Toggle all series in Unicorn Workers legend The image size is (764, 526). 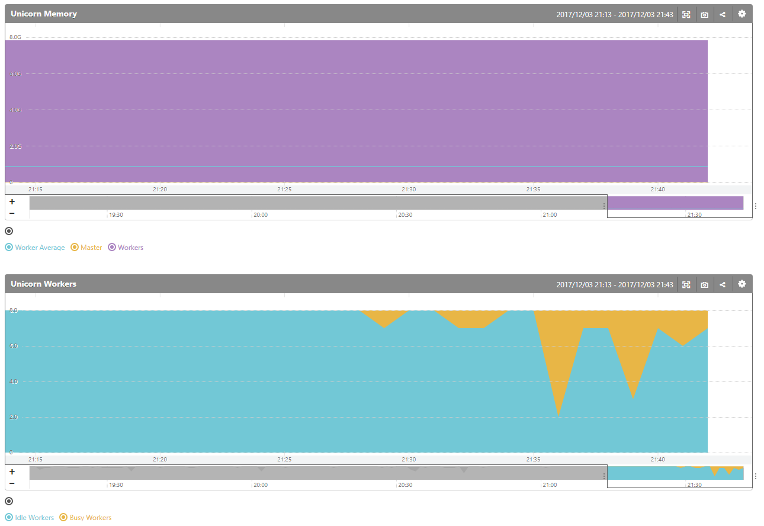tap(9, 501)
